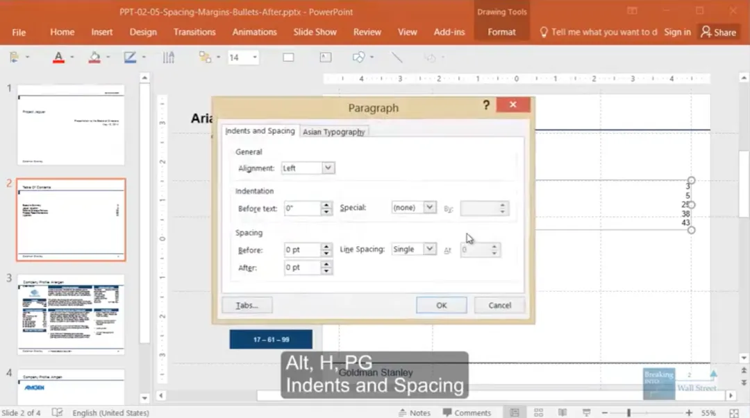Click the Align objects toolbar icon
750x418 pixels.
tap(15, 58)
